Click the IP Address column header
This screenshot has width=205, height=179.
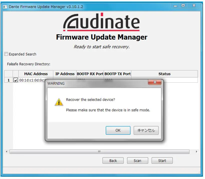[x=65, y=74]
